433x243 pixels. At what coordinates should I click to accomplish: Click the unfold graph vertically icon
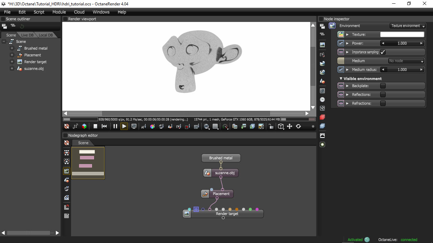point(67,161)
